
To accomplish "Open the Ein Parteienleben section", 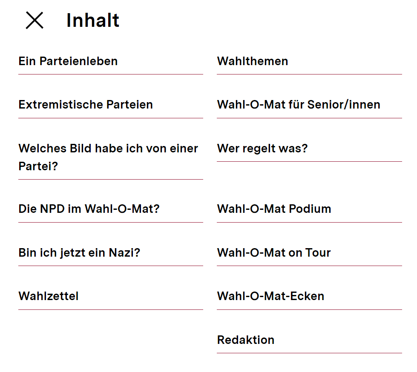I will pos(68,61).
